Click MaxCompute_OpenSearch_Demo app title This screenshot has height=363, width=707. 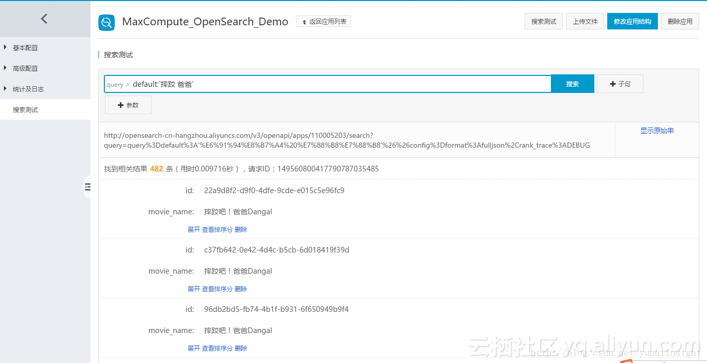click(205, 22)
